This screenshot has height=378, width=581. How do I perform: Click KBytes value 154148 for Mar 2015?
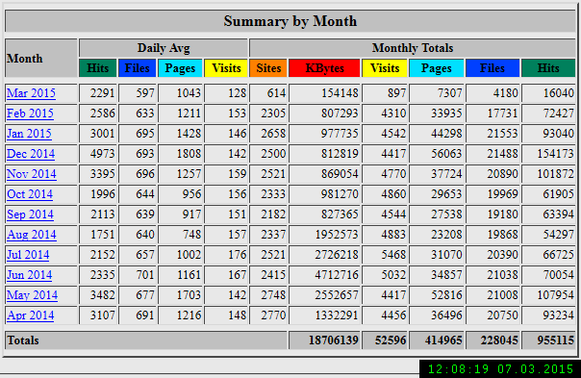(x=340, y=93)
